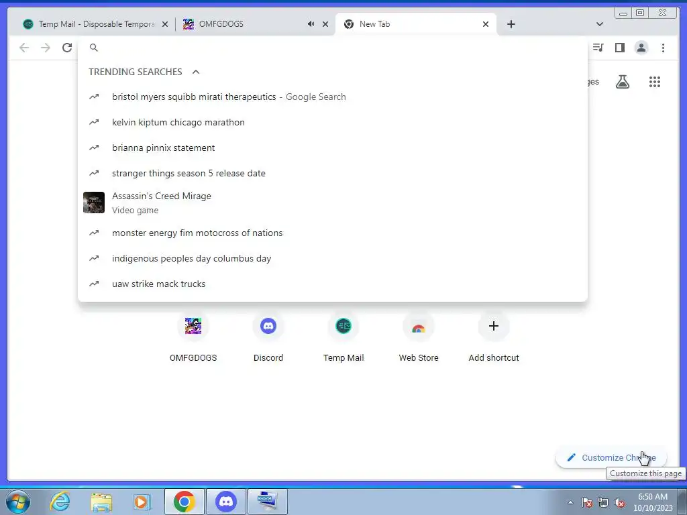
Task: Select suggestion kelvin kiptum chicago marathon
Action: click(x=333, y=122)
